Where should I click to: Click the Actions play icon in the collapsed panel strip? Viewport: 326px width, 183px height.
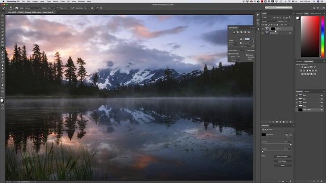click(x=258, y=15)
